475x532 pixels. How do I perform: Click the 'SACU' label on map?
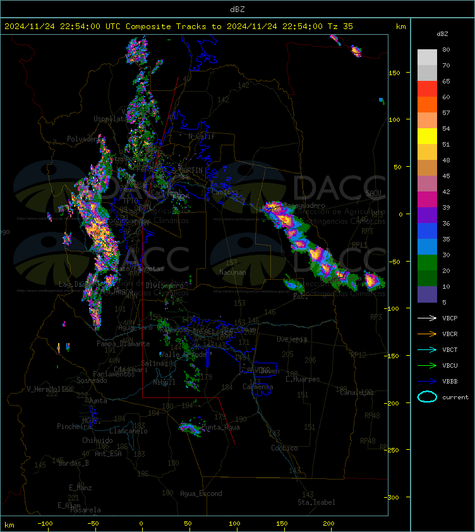pyautogui.click(x=373, y=193)
